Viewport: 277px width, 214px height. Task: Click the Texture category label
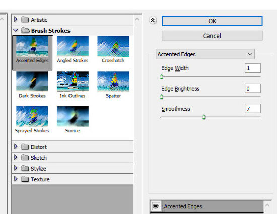point(40,179)
